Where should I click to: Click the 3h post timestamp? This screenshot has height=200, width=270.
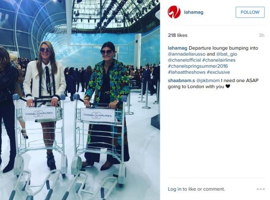[262, 35]
